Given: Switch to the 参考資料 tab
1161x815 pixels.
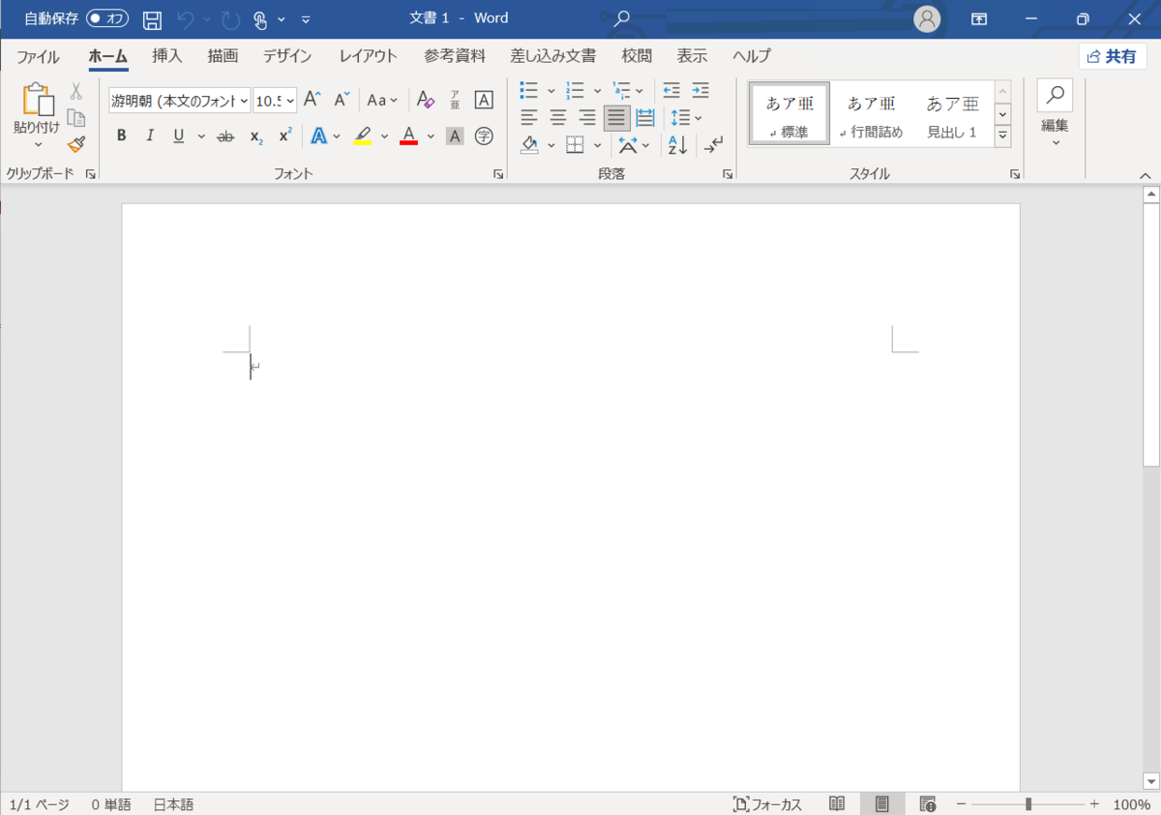Looking at the screenshot, I should (455, 55).
